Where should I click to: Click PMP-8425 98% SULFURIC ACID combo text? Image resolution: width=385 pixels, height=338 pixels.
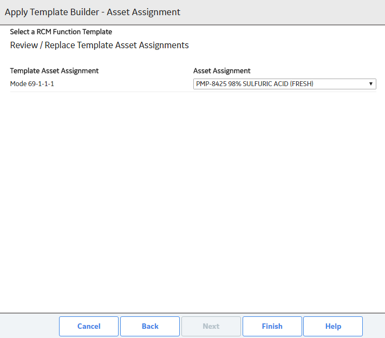pos(255,84)
